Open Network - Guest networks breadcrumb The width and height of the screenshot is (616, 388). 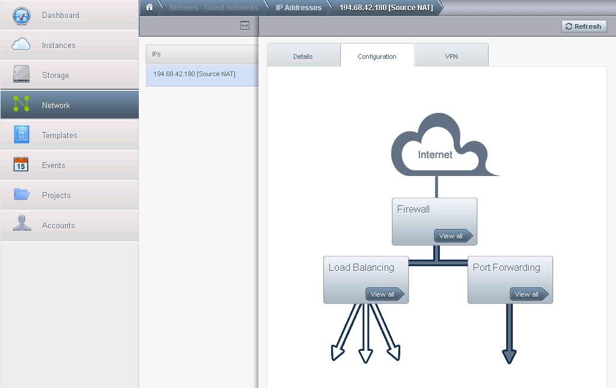[214, 8]
